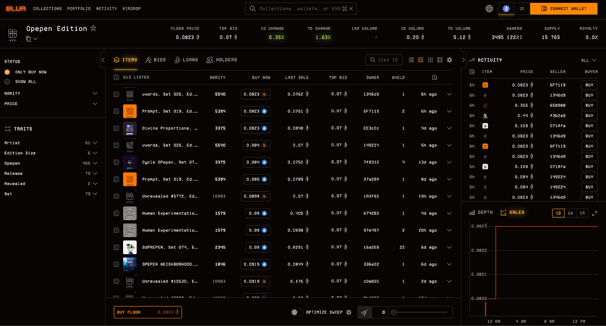
Task: Open items table settings gear
Action: (x=450, y=60)
